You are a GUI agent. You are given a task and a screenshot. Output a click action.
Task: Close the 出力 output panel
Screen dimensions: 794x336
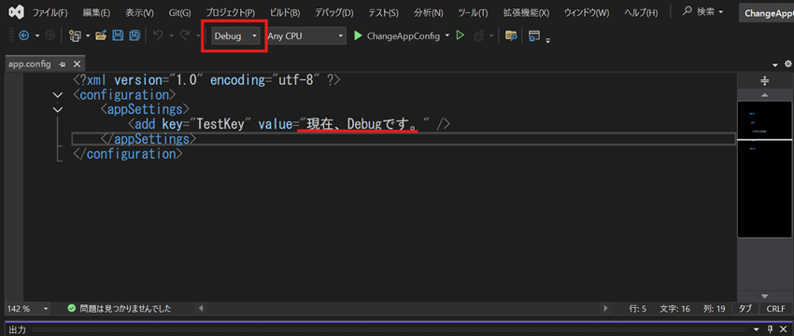tap(783, 329)
